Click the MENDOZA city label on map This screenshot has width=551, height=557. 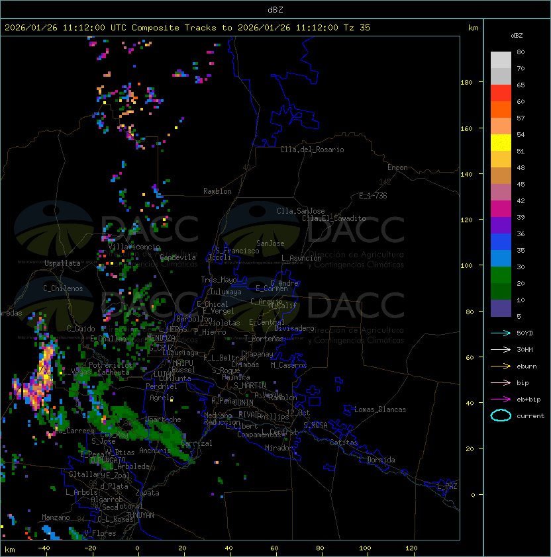161,337
